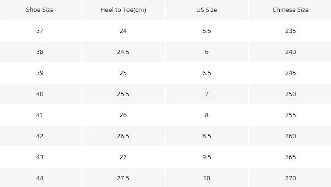Click shoe size 40 cell
The height and width of the screenshot is (187, 331).
[x=40, y=94]
